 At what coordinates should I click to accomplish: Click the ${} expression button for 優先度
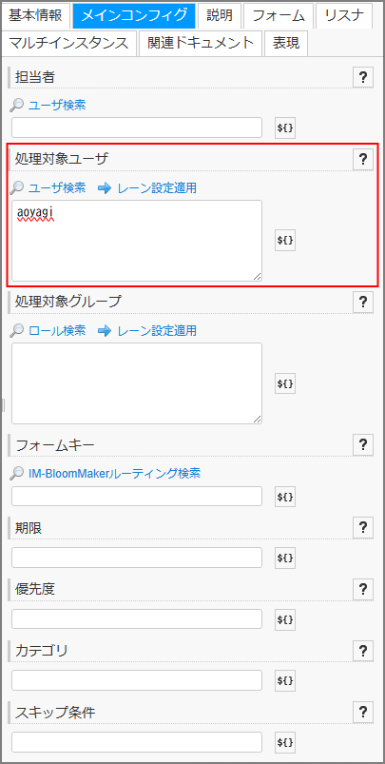[285, 619]
